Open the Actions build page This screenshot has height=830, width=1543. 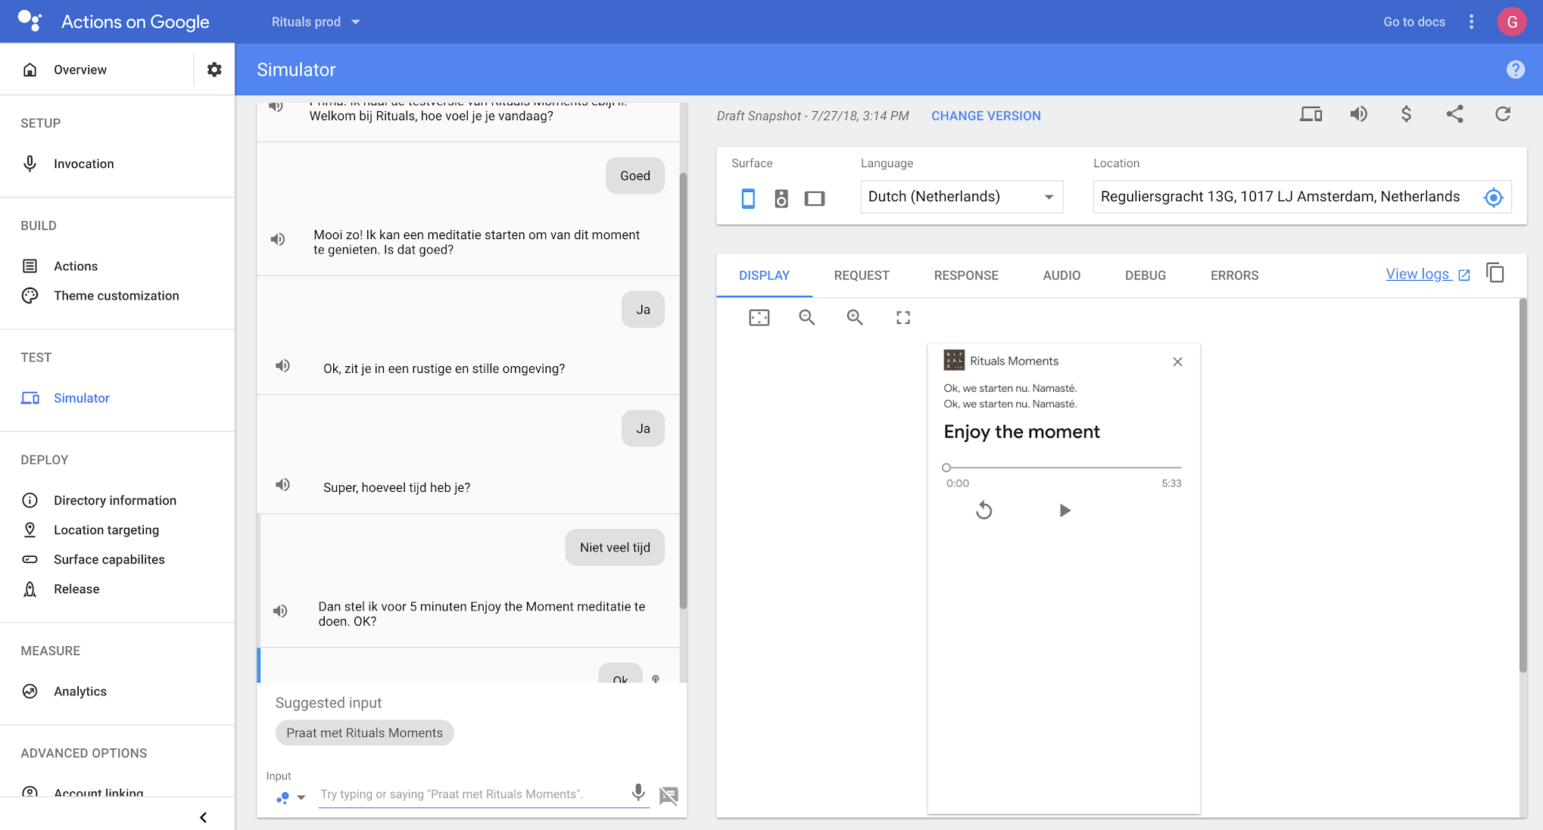(x=76, y=266)
